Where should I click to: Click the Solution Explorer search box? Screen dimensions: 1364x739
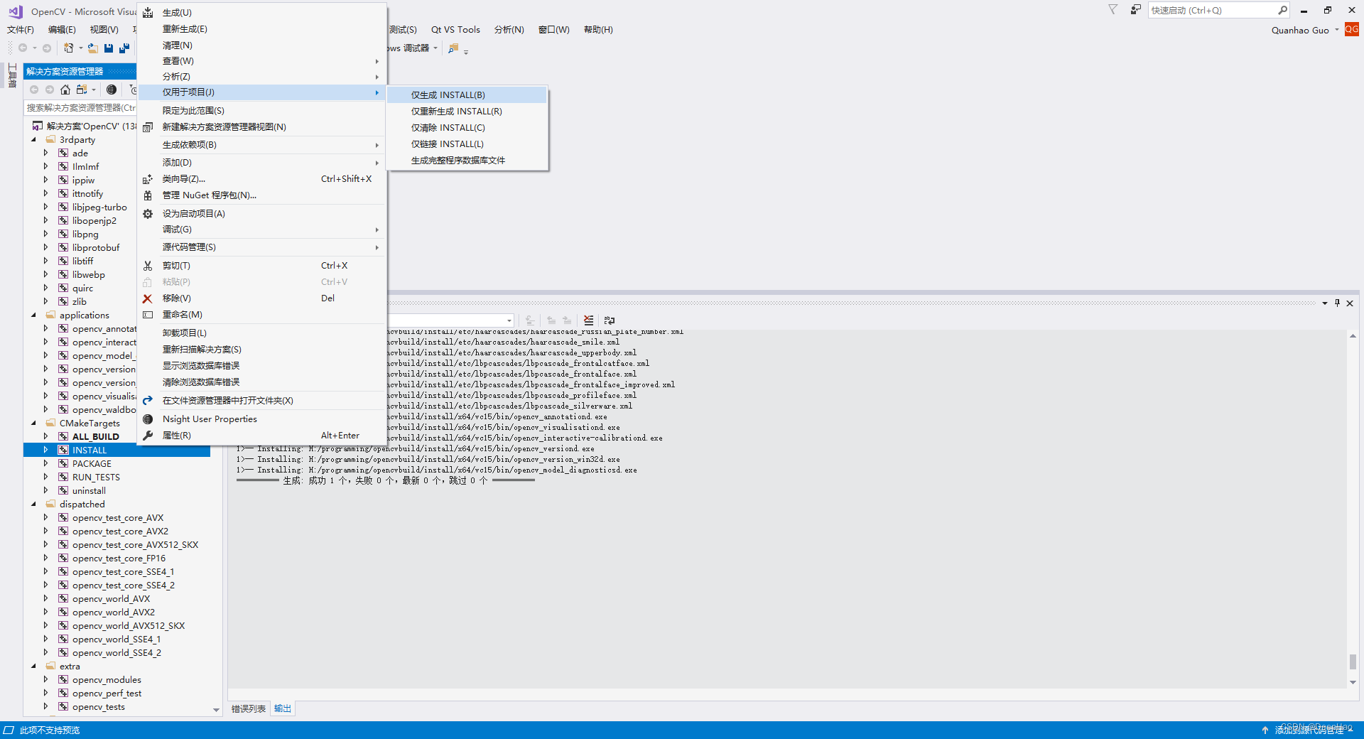click(x=80, y=108)
